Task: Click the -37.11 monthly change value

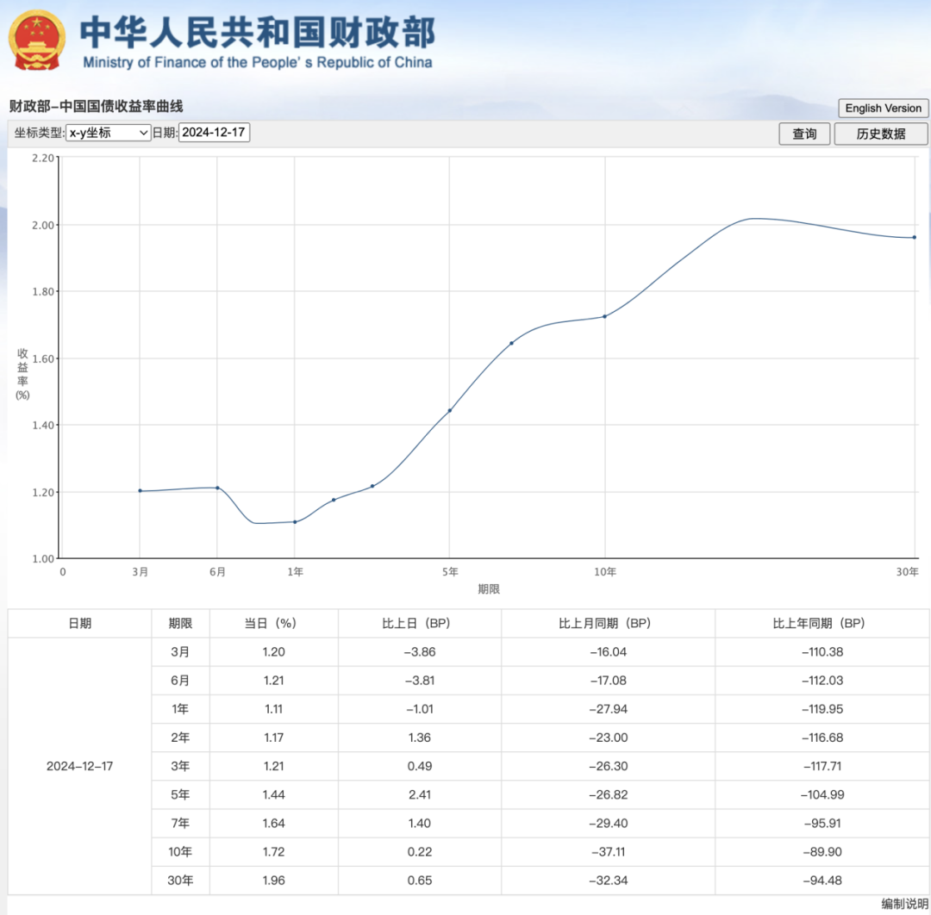Action: coord(608,851)
